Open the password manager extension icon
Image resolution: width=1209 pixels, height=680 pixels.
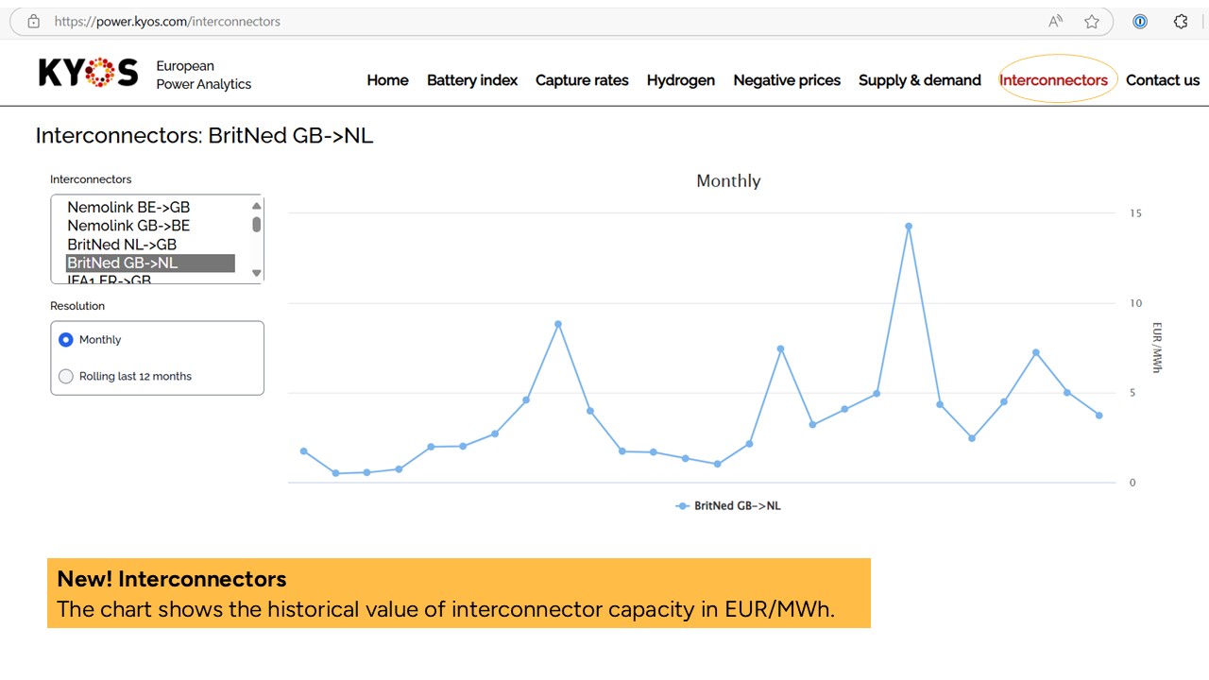[x=1140, y=21]
